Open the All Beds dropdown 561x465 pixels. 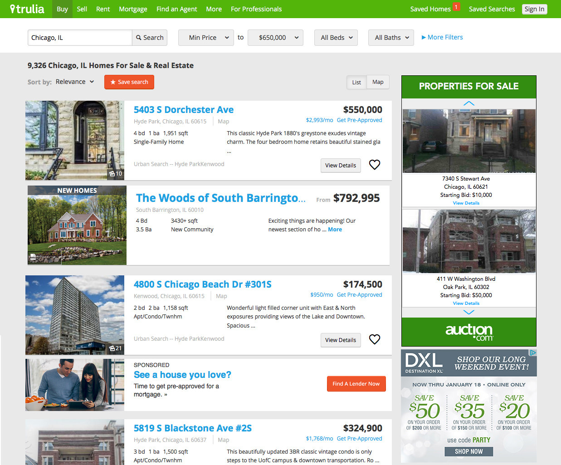pyautogui.click(x=336, y=38)
